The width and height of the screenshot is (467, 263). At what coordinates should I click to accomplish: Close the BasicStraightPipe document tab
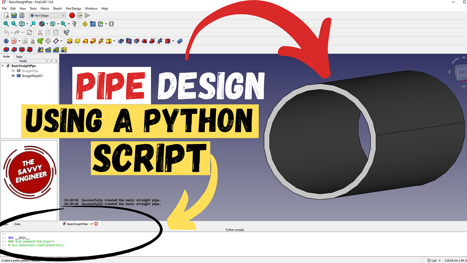point(96,224)
